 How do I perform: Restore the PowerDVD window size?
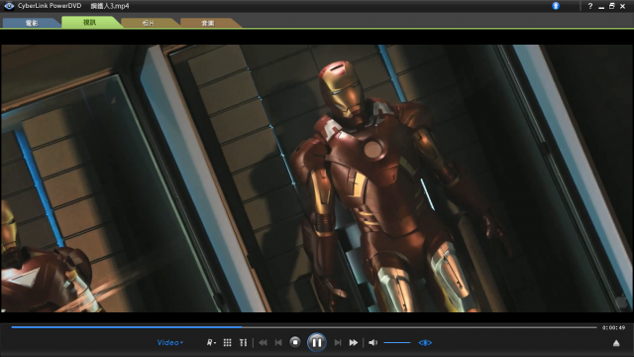[x=612, y=6]
